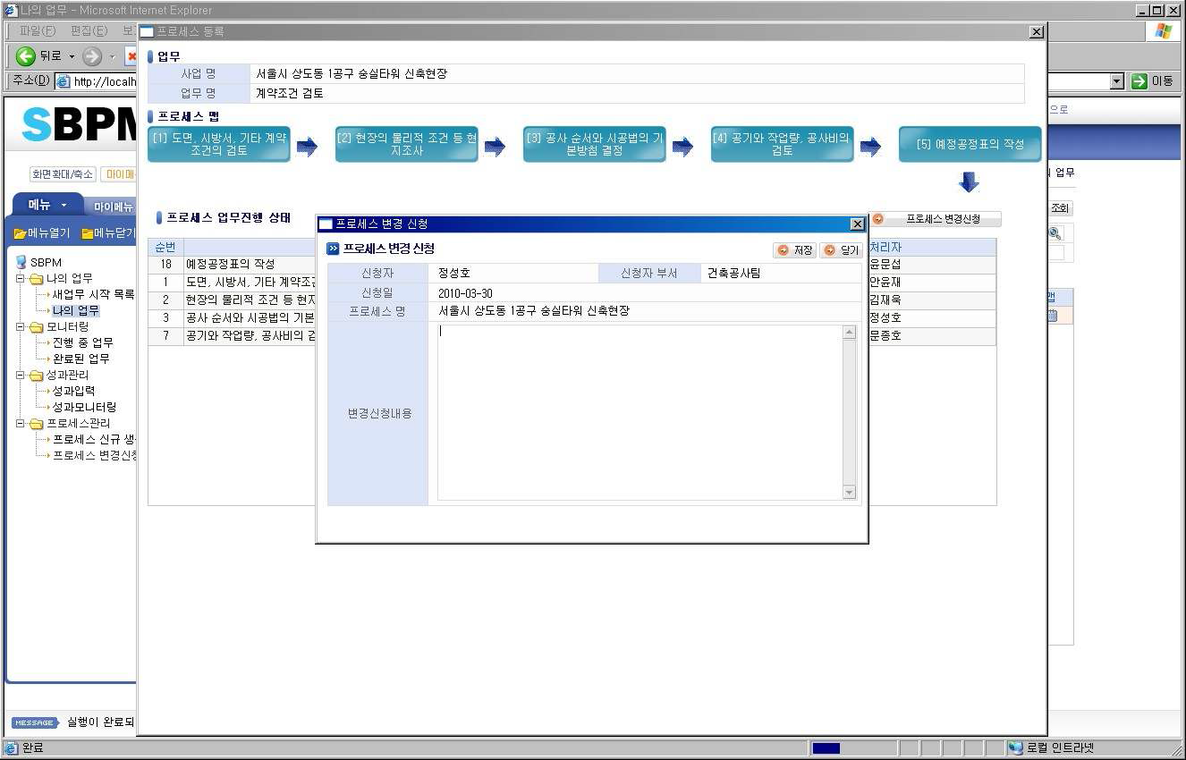Click the calendar icon in right panel
Screen dimensions: 1186x760
(x=1054, y=316)
